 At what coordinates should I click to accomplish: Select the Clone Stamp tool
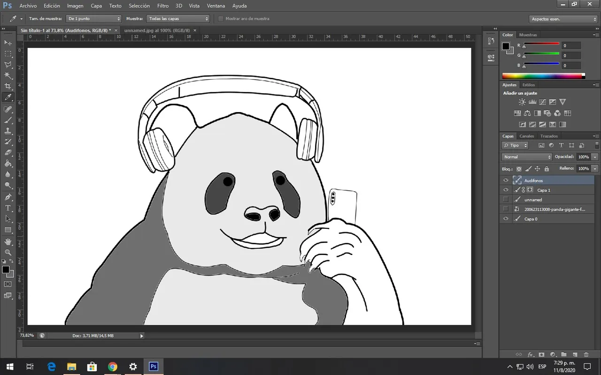8,131
